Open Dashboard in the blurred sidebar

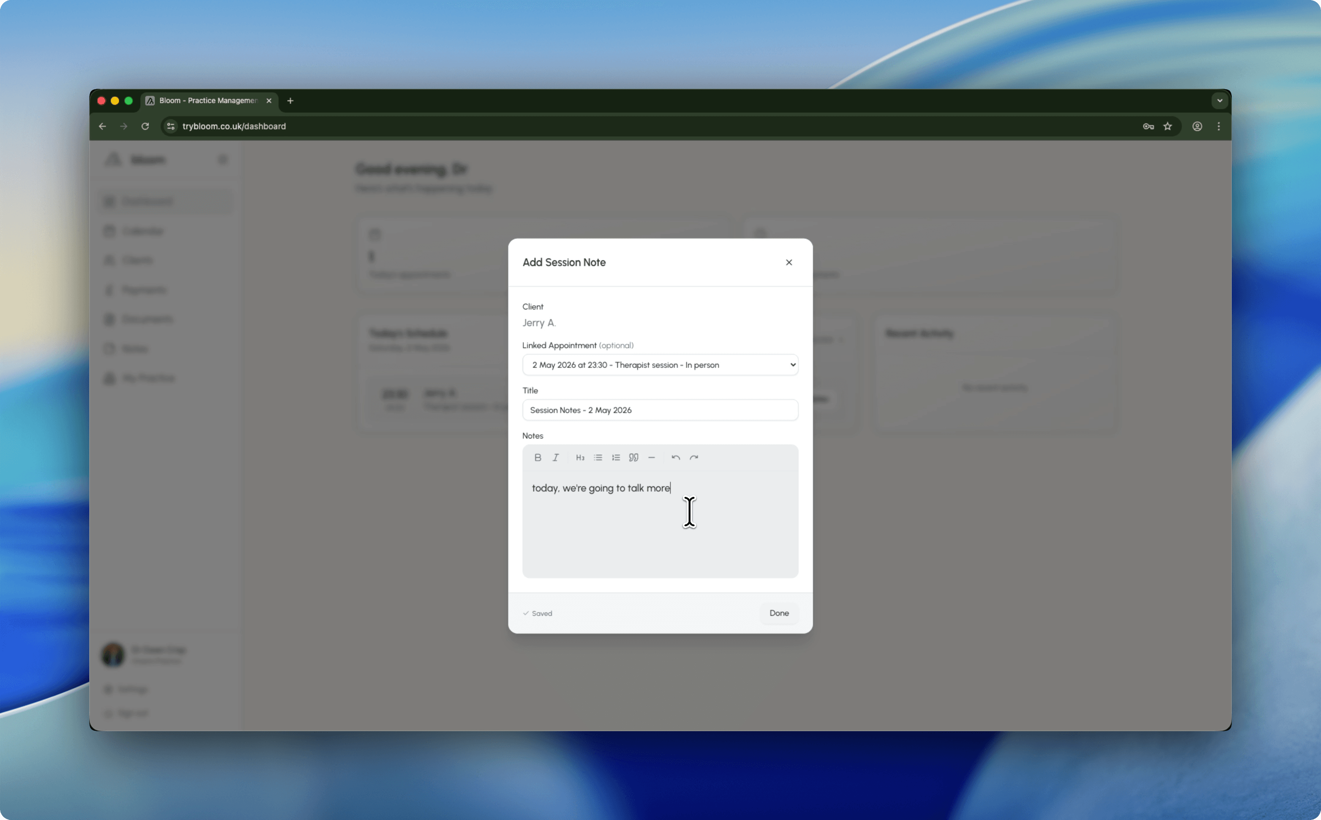(x=166, y=202)
